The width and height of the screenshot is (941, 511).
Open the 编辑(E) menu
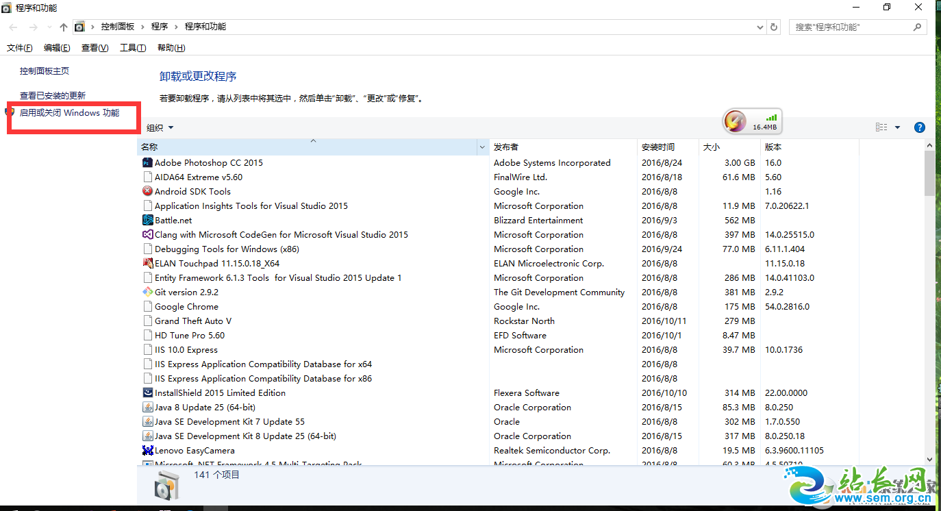tap(57, 48)
